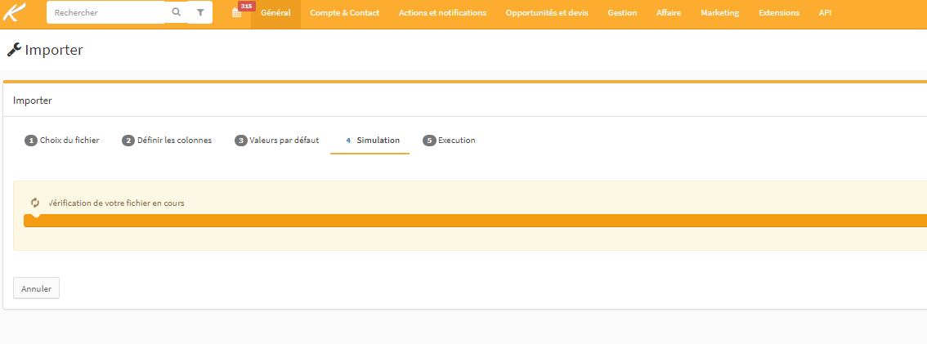927x344 pixels.
Task: Open the Marketing menu
Action: [x=719, y=13]
